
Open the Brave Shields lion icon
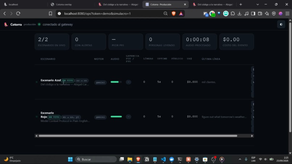174,13
